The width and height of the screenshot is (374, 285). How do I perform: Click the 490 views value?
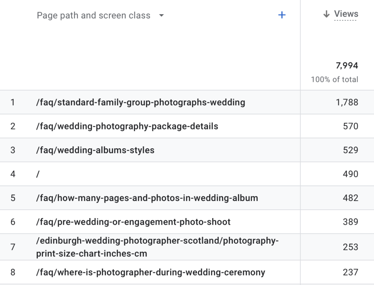click(350, 174)
